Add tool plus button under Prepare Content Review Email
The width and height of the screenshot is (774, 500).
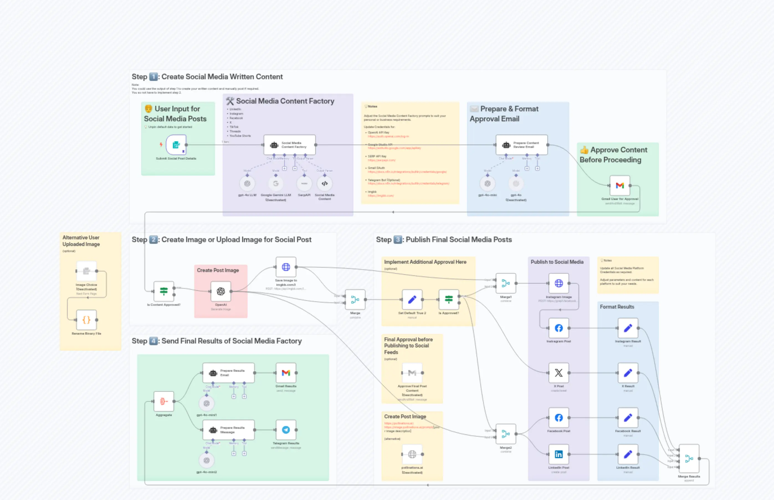click(x=537, y=169)
